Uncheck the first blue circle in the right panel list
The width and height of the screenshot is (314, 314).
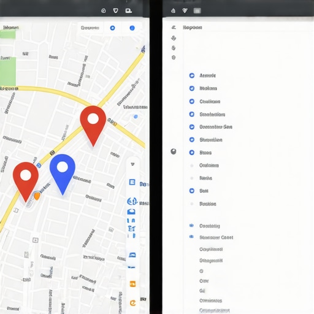click(192, 75)
